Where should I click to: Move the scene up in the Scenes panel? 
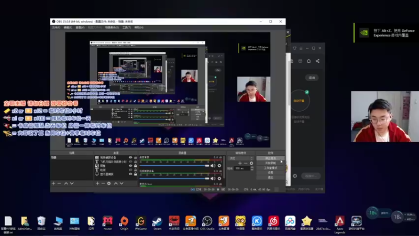[x=66, y=183]
